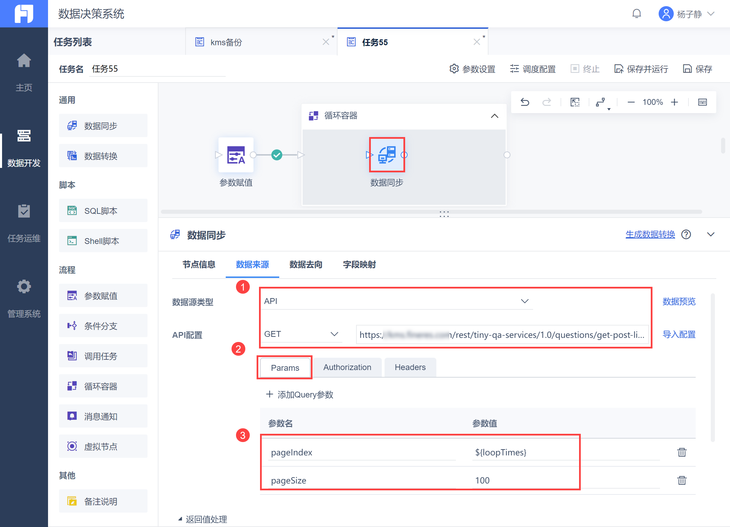
Task: Click the 生成数据转换 link
Action: [650, 235]
